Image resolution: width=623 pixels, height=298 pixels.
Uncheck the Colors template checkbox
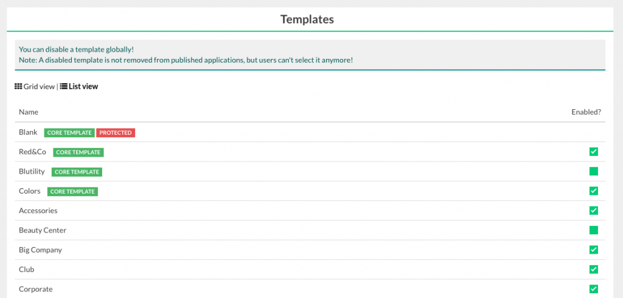pyautogui.click(x=594, y=191)
